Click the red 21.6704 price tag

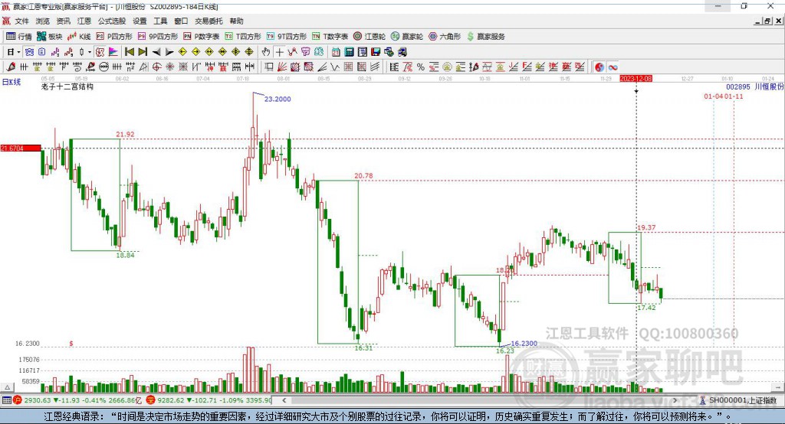coord(21,148)
